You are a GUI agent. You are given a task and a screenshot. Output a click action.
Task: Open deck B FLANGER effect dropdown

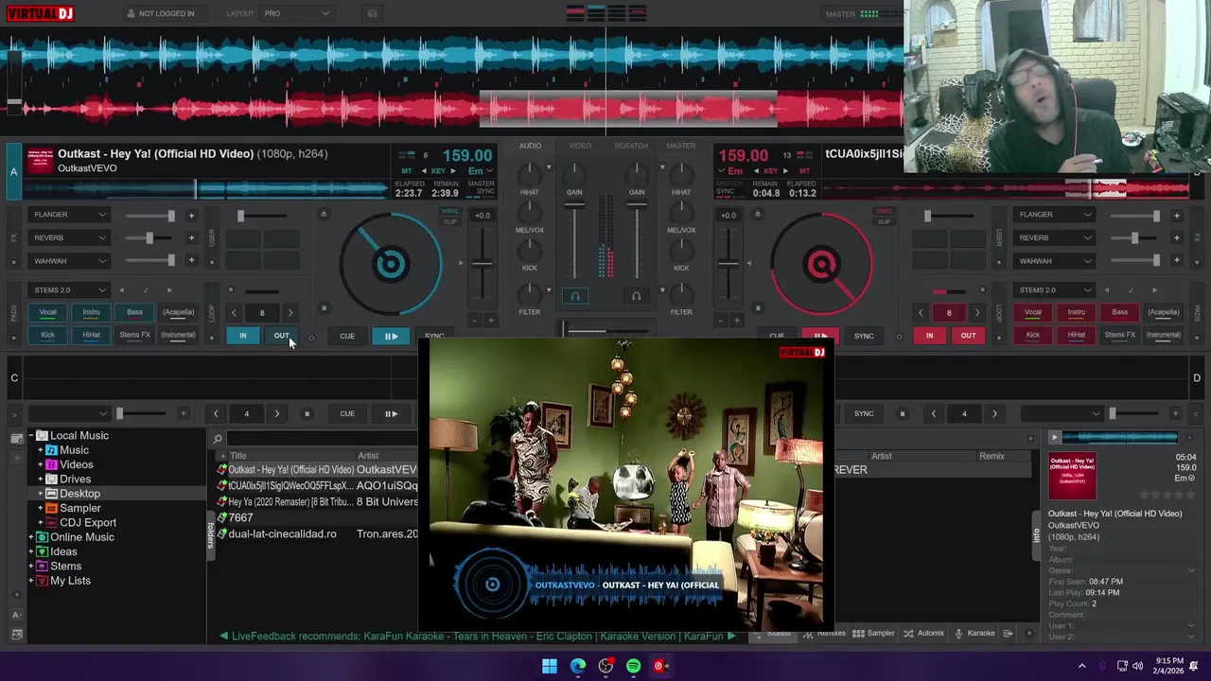[1054, 215]
